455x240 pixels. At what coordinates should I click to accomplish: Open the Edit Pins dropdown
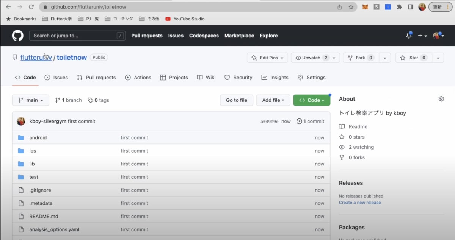point(267,58)
